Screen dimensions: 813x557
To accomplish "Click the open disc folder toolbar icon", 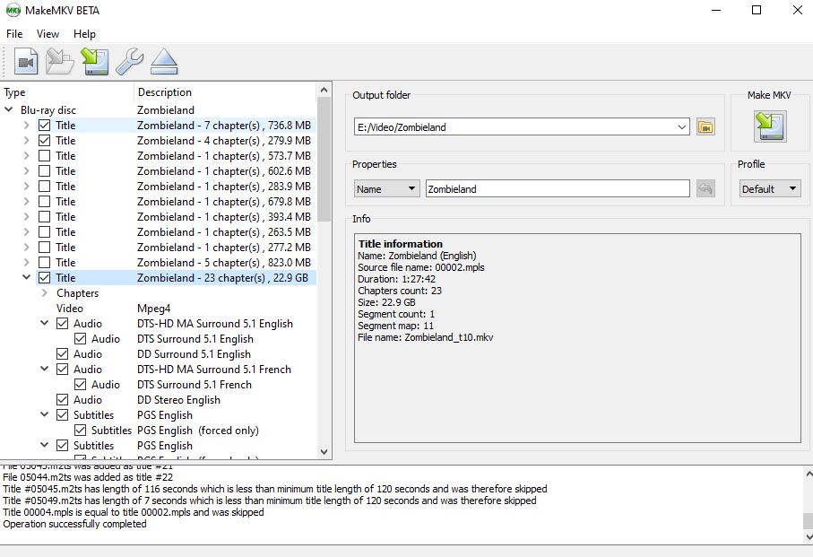I will (x=60, y=62).
